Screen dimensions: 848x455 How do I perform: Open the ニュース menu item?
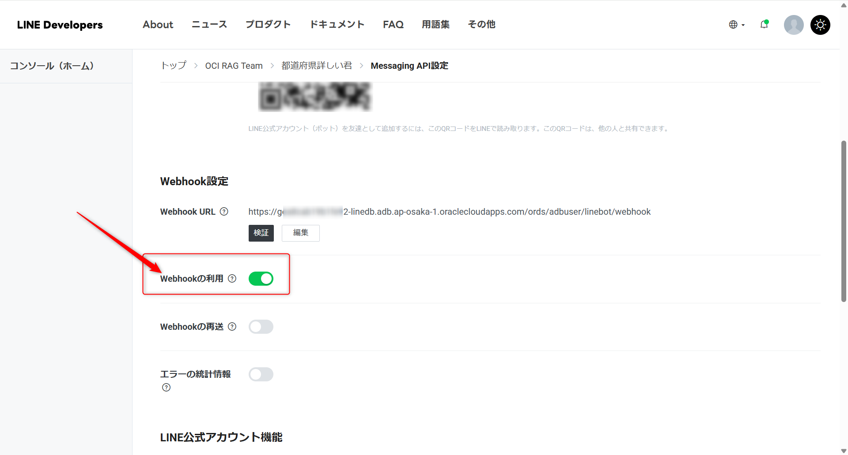tap(209, 25)
